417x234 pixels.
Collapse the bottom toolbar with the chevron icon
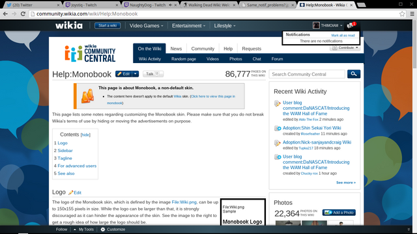click(x=409, y=229)
